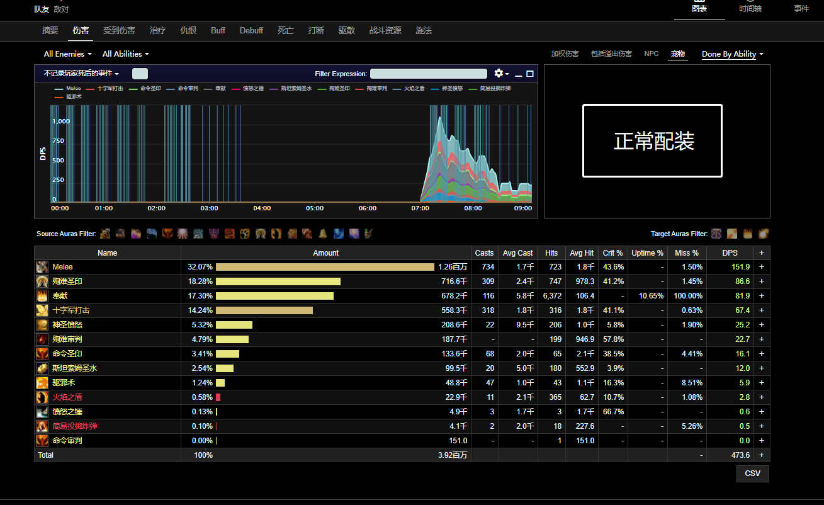Select the first Target Auras Filter icon
This screenshot has width=824, height=505.
point(716,234)
